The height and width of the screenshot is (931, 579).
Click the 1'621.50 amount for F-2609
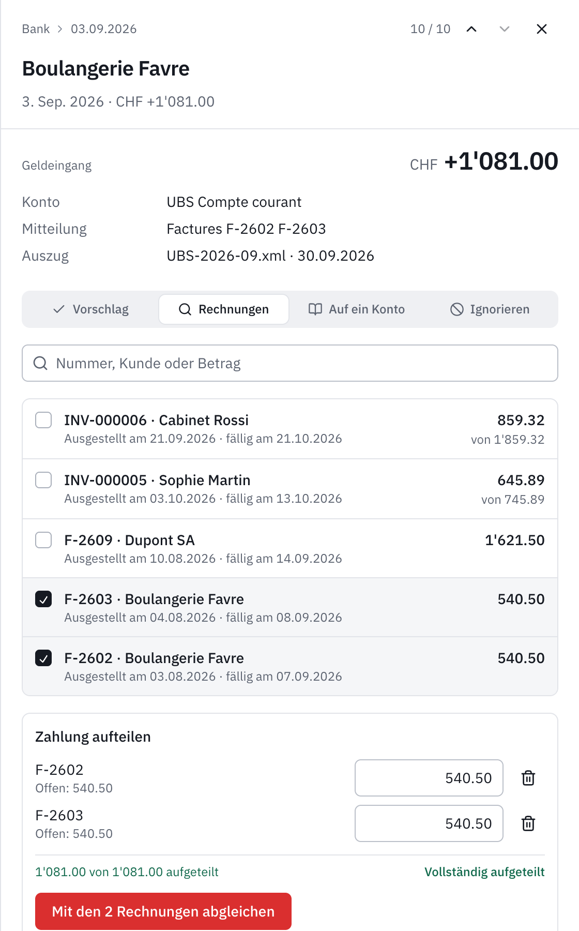pyautogui.click(x=515, y=540)
